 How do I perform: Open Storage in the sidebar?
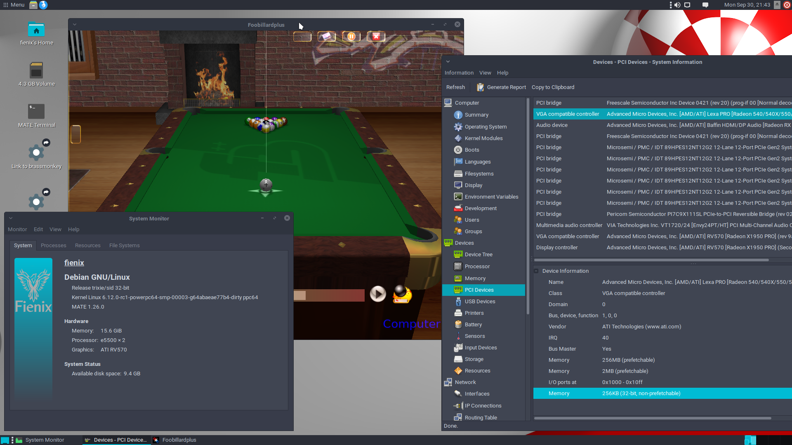coord(474,359)
